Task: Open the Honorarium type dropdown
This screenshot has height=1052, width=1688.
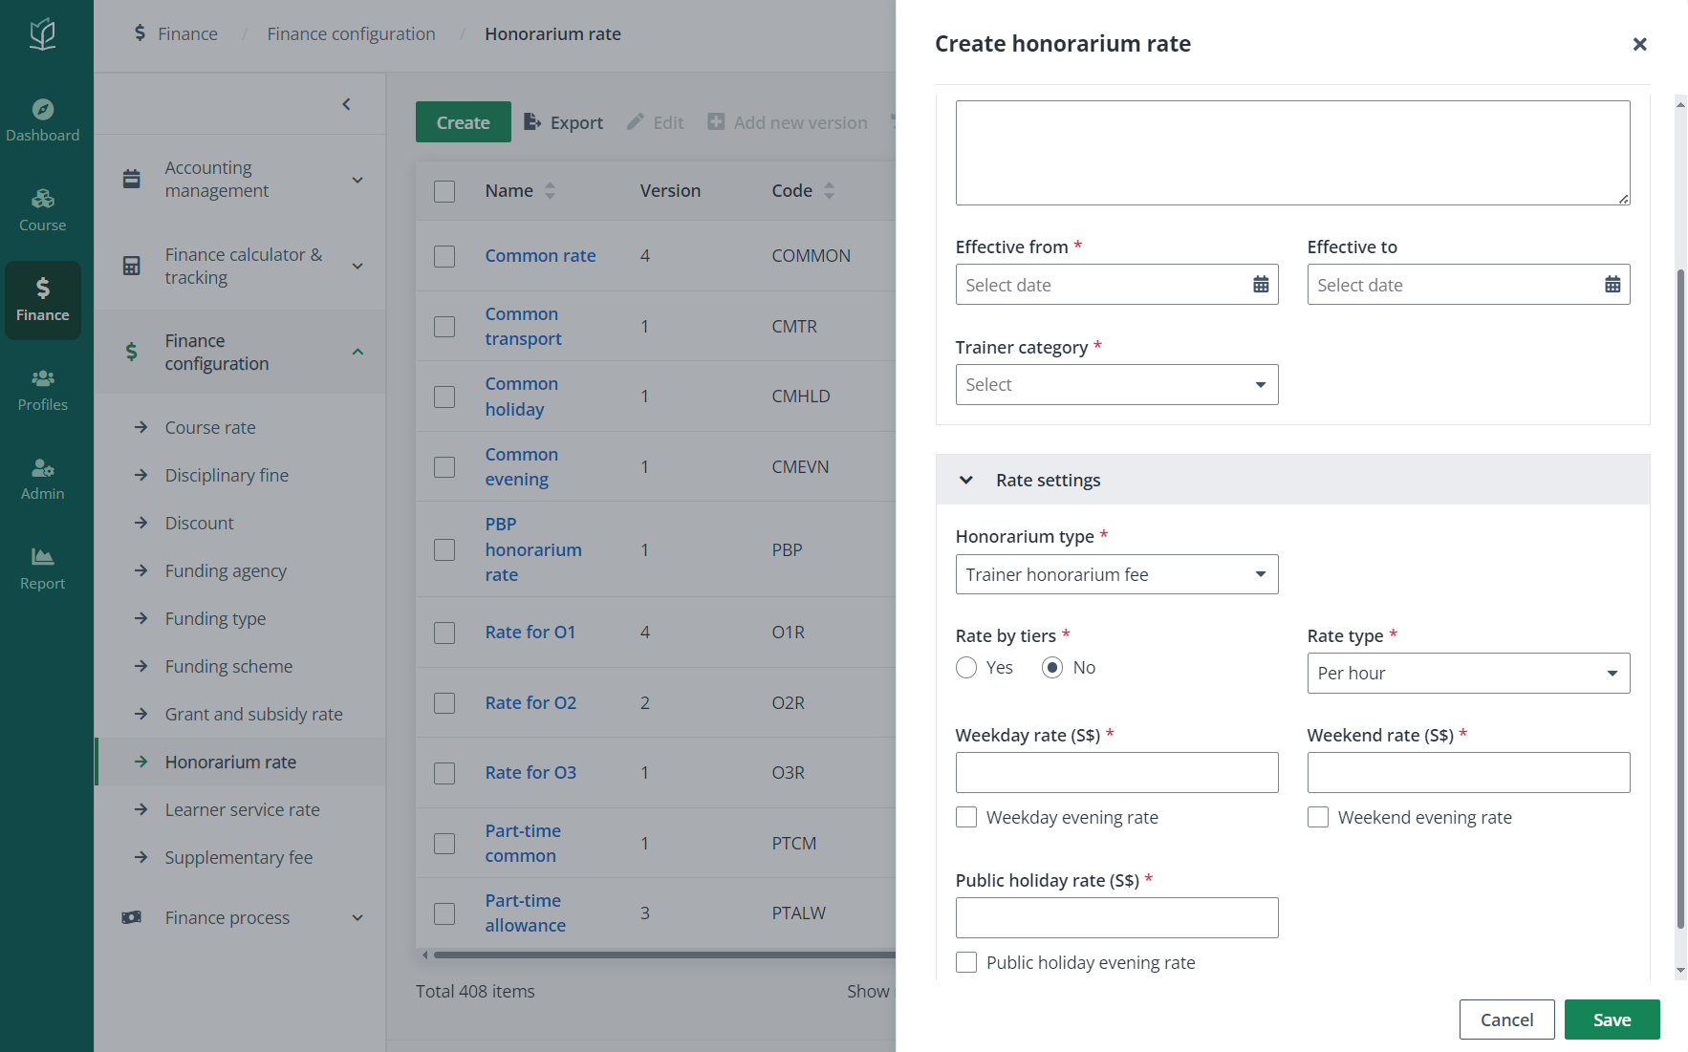Action: 1116,574
